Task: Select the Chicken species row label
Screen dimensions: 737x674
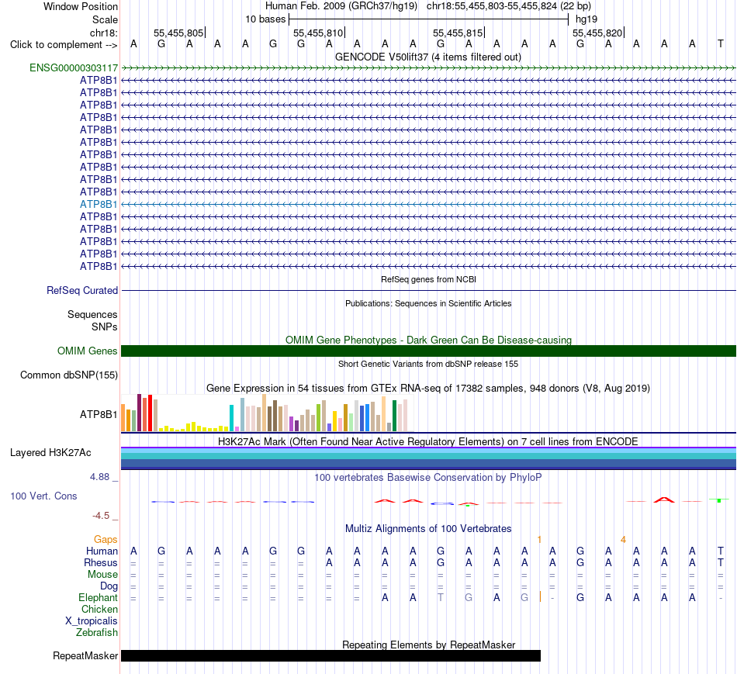Action: [x=99, y=609]
